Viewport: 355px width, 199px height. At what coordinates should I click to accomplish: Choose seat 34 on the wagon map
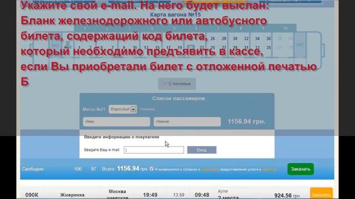point(257,39)
